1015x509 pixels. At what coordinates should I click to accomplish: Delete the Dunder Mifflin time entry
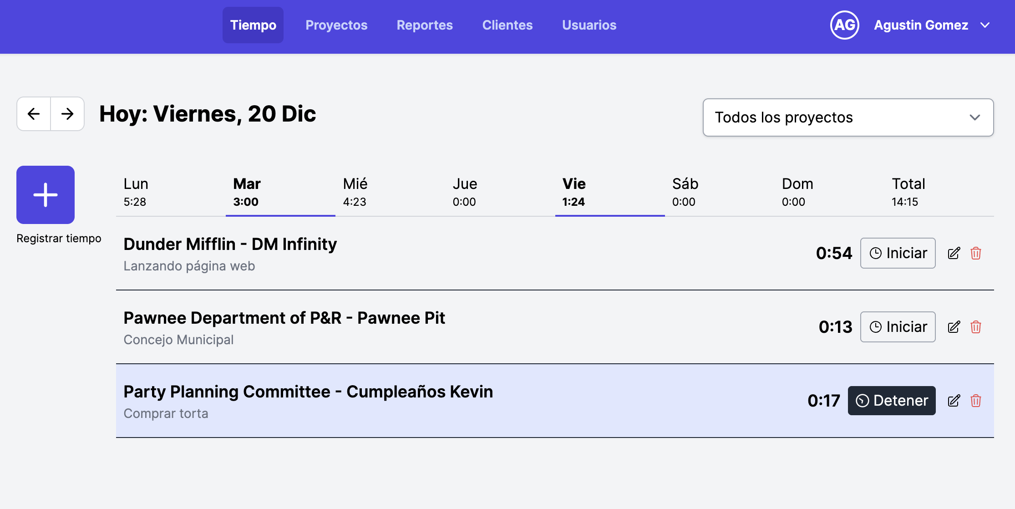[976, 253]
